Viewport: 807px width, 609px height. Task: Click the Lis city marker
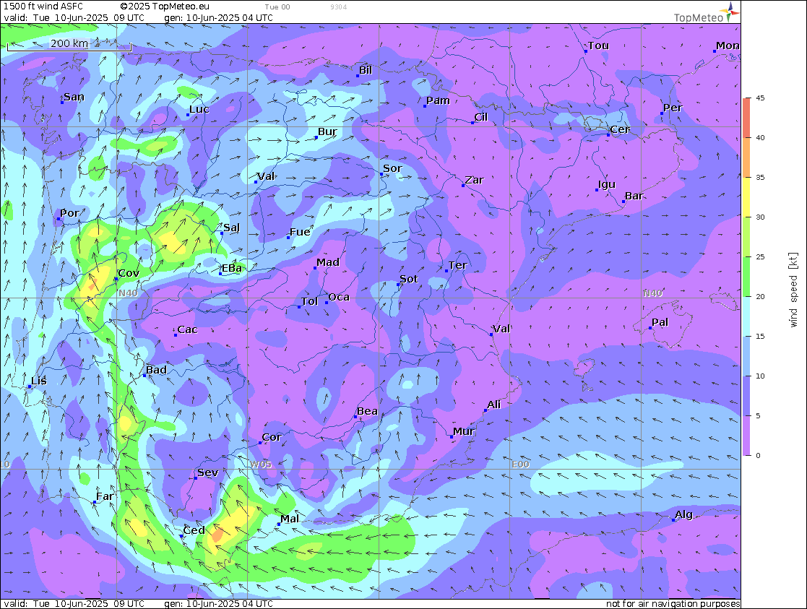click(30, 386)
